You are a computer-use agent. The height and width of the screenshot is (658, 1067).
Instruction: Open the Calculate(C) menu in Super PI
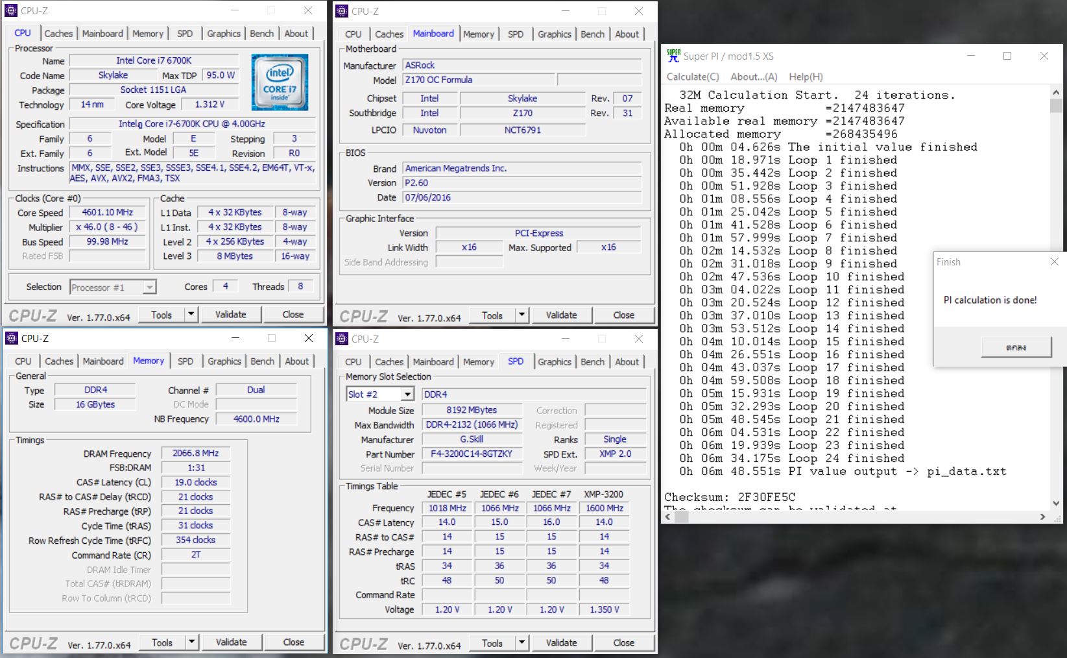point(693,77)
